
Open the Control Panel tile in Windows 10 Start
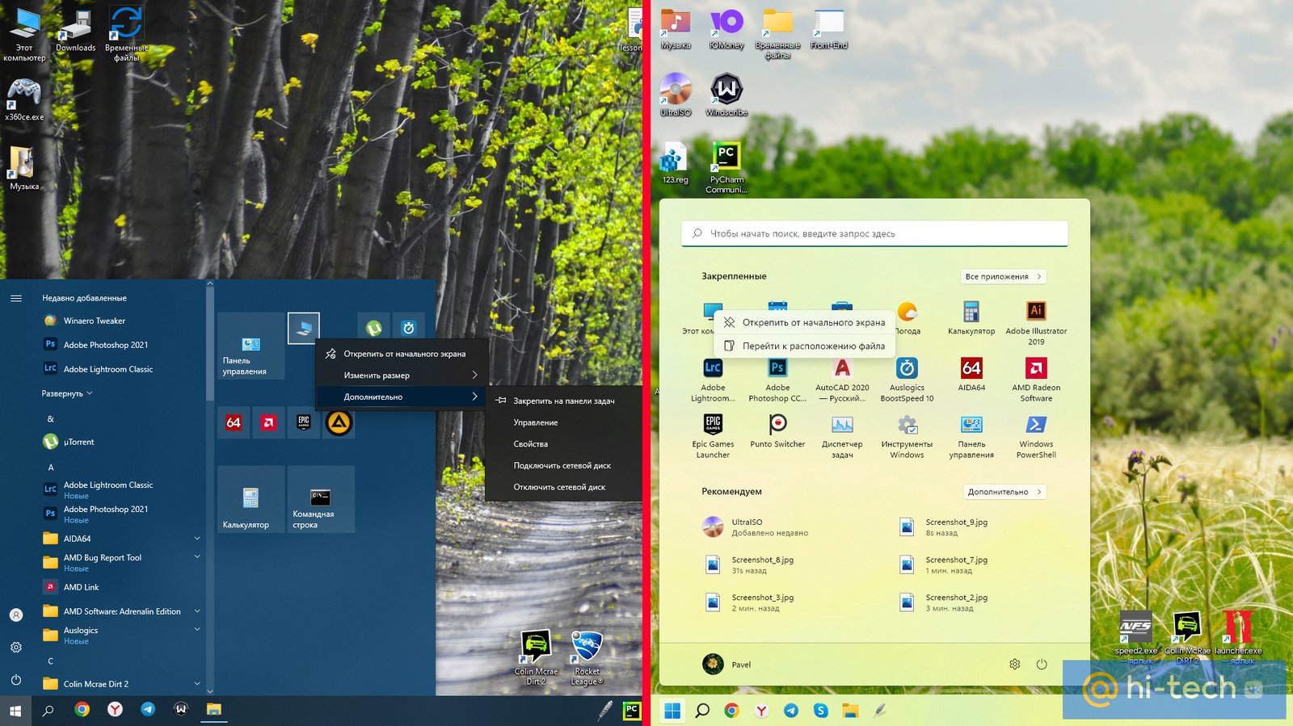pos(251,346)
